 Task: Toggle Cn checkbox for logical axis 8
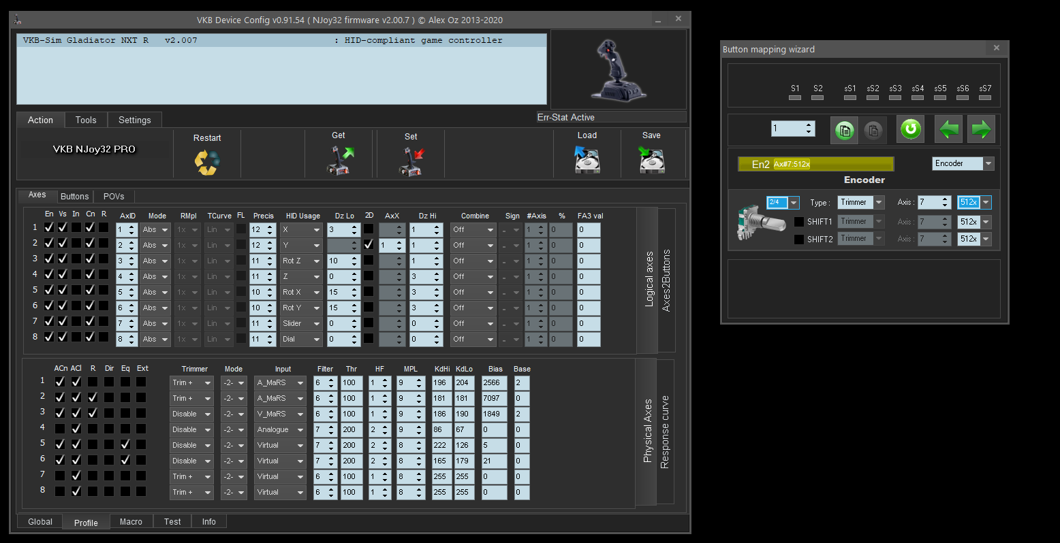pyautogui.click(x=90, y=337)
